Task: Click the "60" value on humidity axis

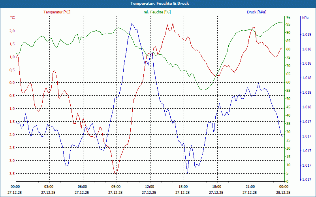Action: 288,82
